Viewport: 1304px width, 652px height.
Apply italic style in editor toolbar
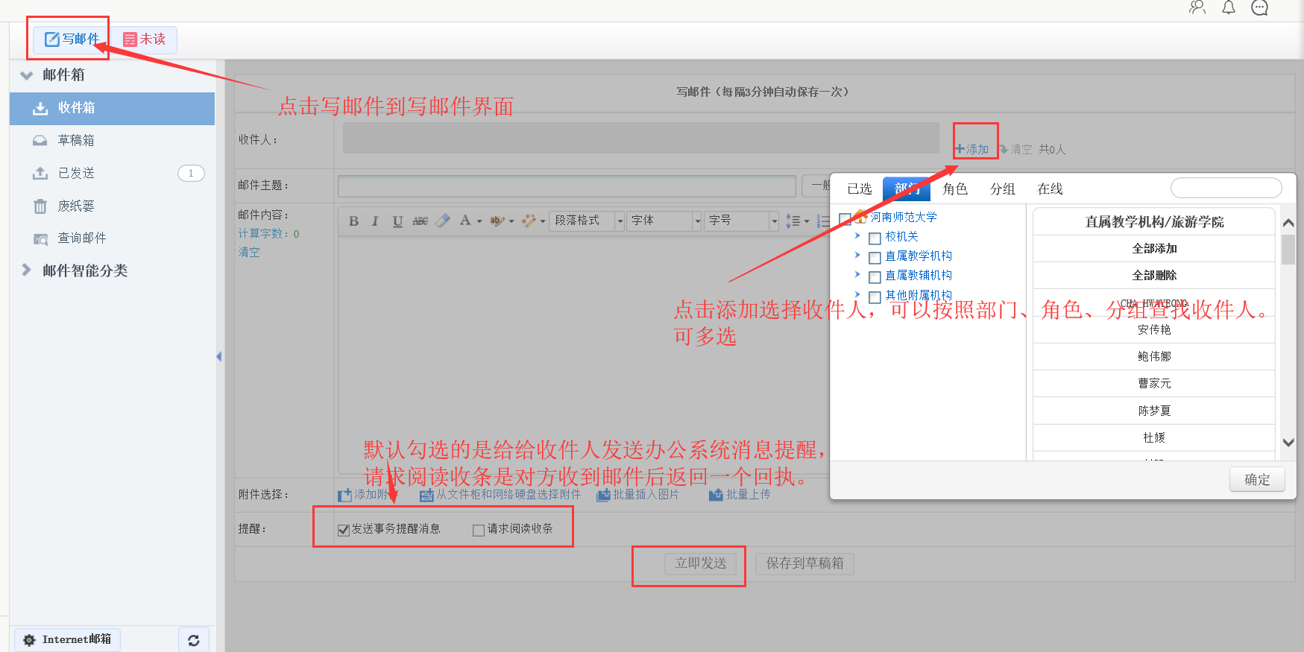click(375, 221)
